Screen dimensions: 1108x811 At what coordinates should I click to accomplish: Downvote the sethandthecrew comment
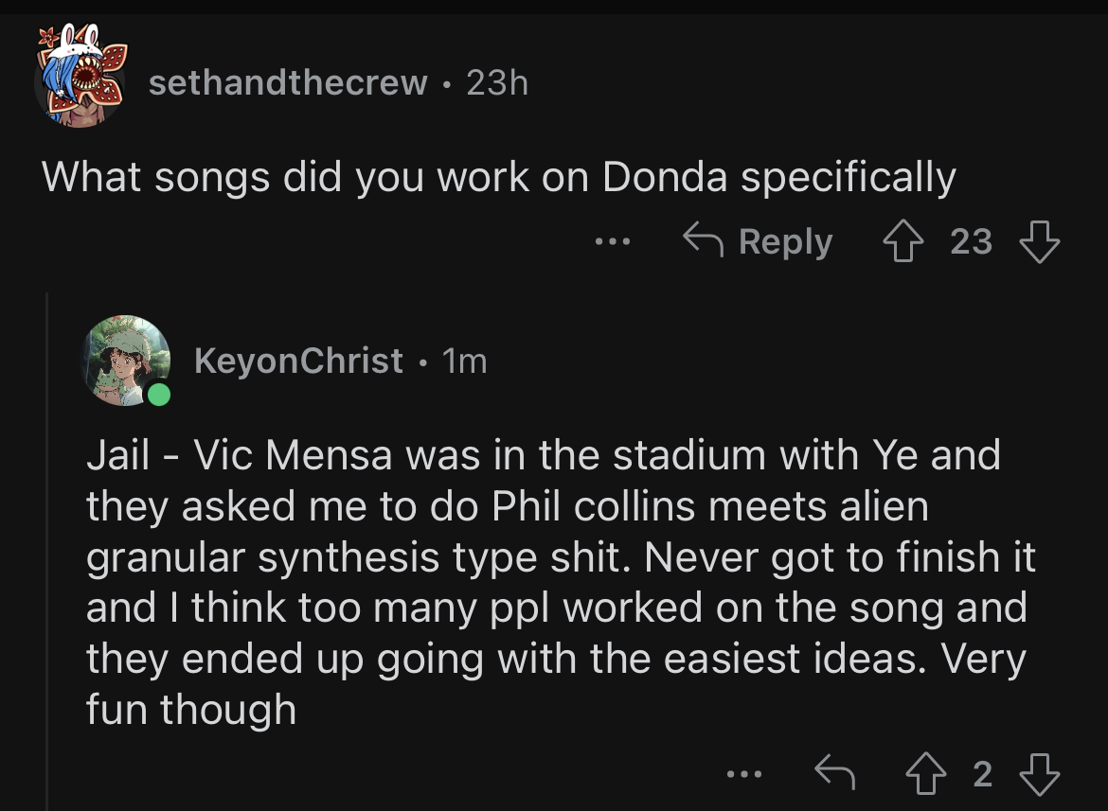point(1039,242)
